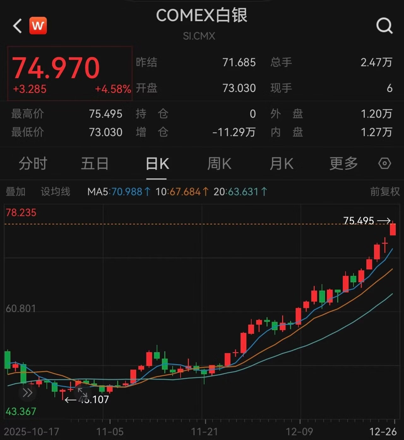
Task: Tap the SI.CMX ticker code
Action: pyautogui.click(x=199, y=36)
